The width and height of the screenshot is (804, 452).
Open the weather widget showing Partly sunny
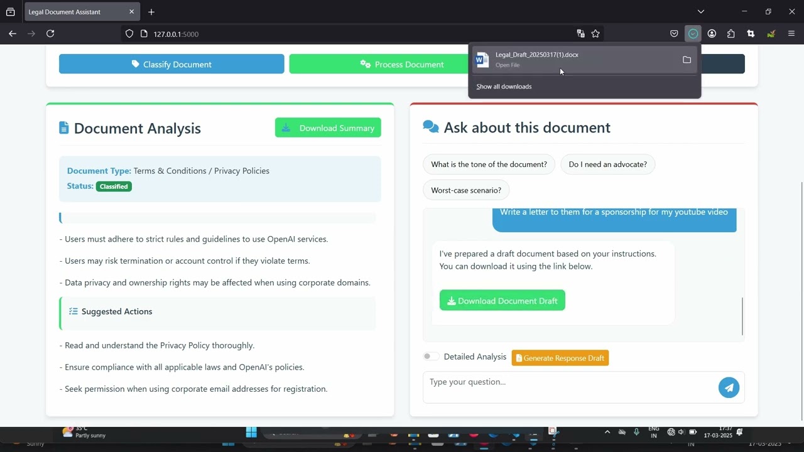point(84,432)
